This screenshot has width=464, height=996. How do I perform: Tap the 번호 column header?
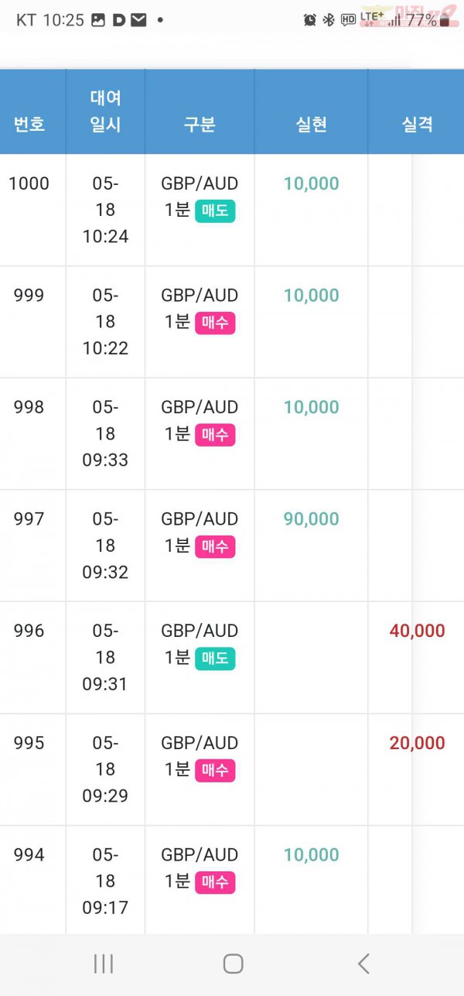(x=29, y=124)
